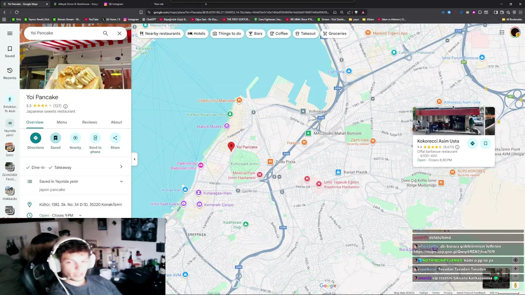The image size is (525, 295).
Task: Activate the Street View pegman
Action: (x=516, y=286)
